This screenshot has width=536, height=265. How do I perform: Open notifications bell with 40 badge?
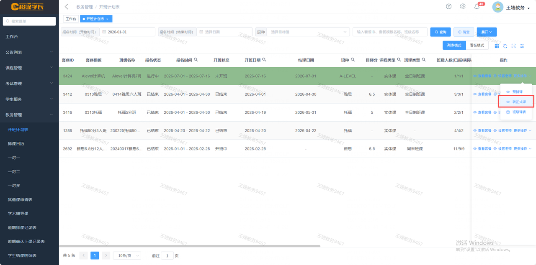477,7
